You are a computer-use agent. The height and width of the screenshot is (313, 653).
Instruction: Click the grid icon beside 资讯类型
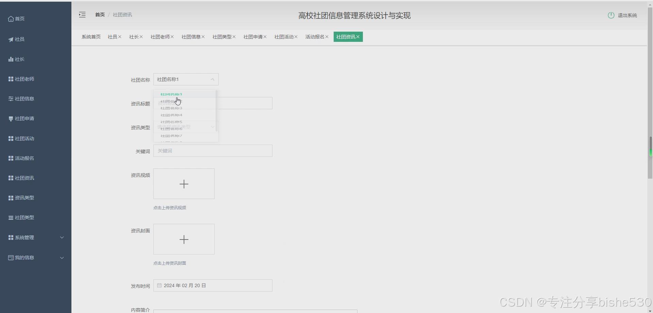click(11, 198)
